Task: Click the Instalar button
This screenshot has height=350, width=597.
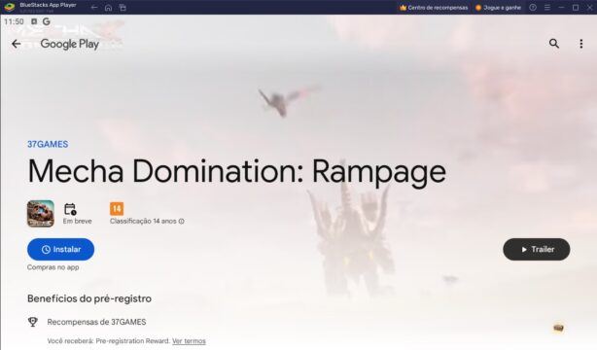Action: [x=60, y=250]
